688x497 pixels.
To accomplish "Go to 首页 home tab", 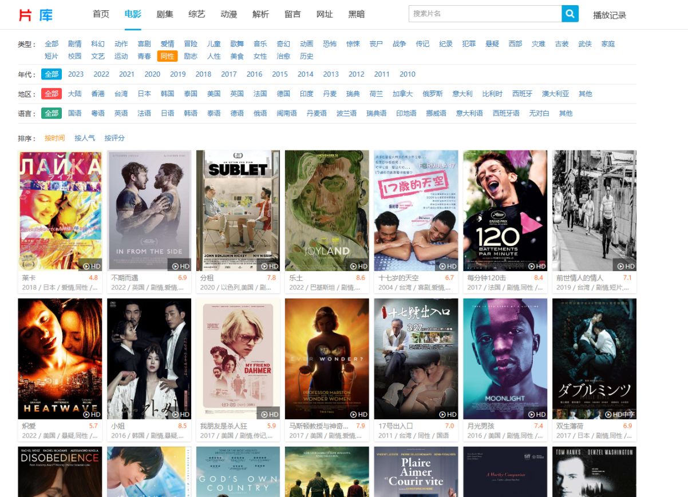I will pyautogui.click(x=101, y=14).
